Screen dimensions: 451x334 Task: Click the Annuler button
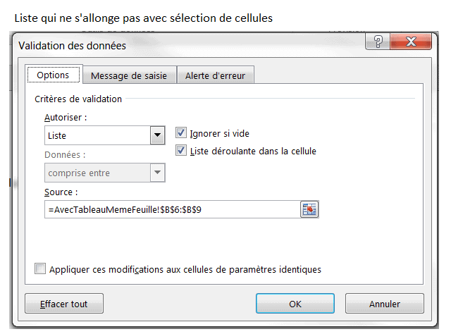(x=384, y=304)
